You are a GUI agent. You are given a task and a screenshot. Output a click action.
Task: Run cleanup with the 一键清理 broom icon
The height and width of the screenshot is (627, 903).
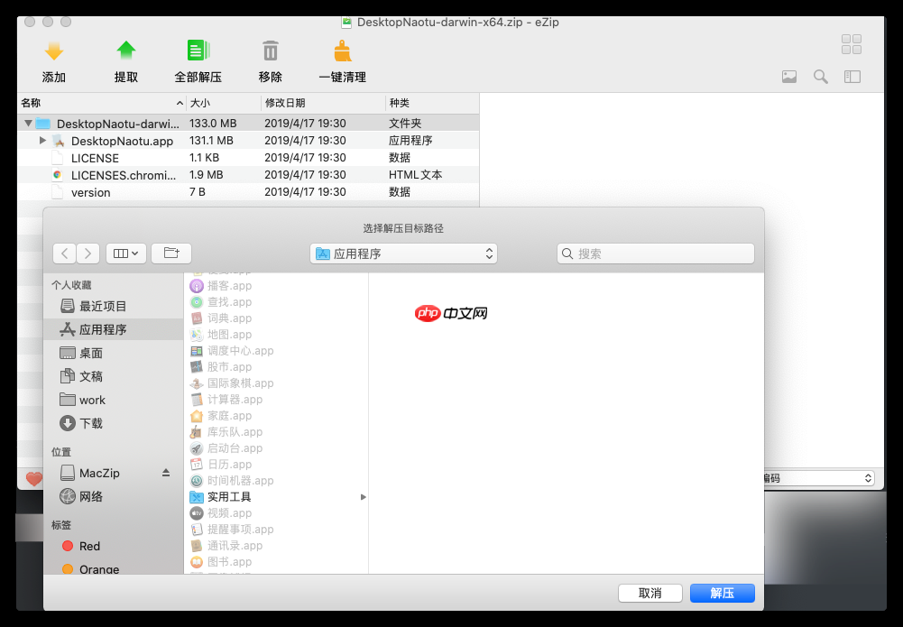[x=342, y=51]
